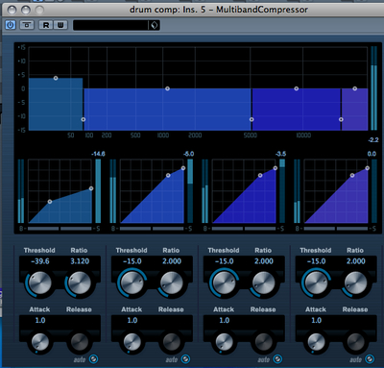384x368 pixels.
Task: Click band 3 attack value 1.0
Action: point(224,320)
